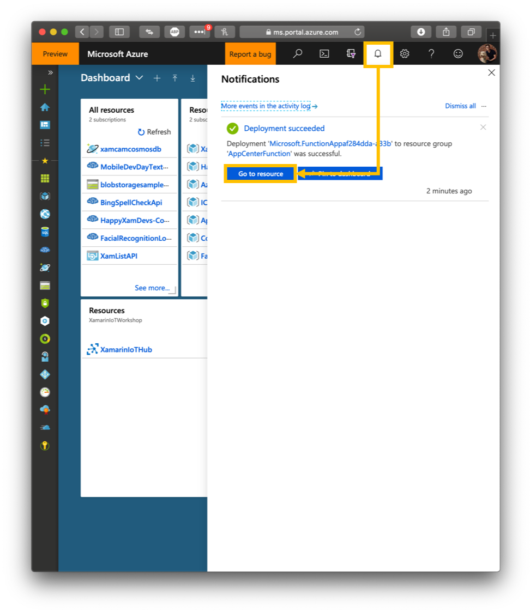Viewport: 530px width, 613px height.
Task: Open Directory and subscription filter icon
Action: [351, 53]
